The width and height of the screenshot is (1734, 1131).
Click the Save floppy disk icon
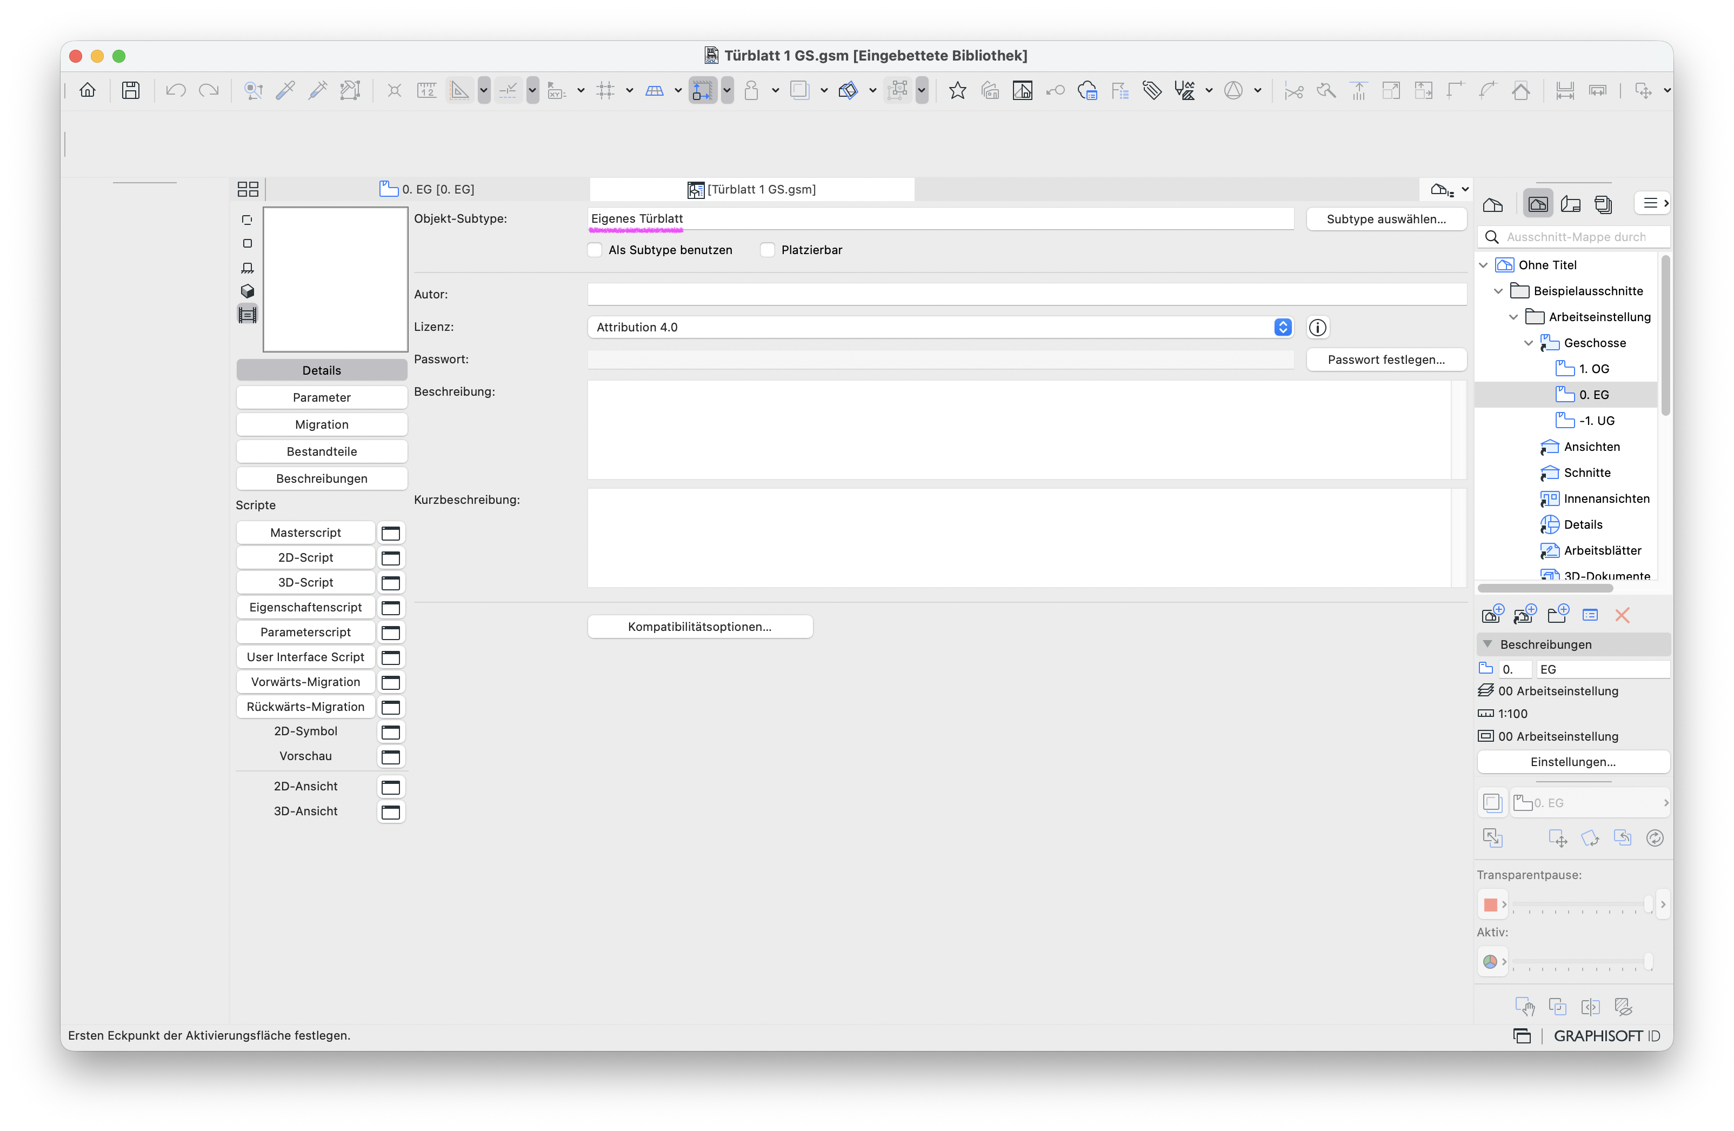tap(130, 90)
